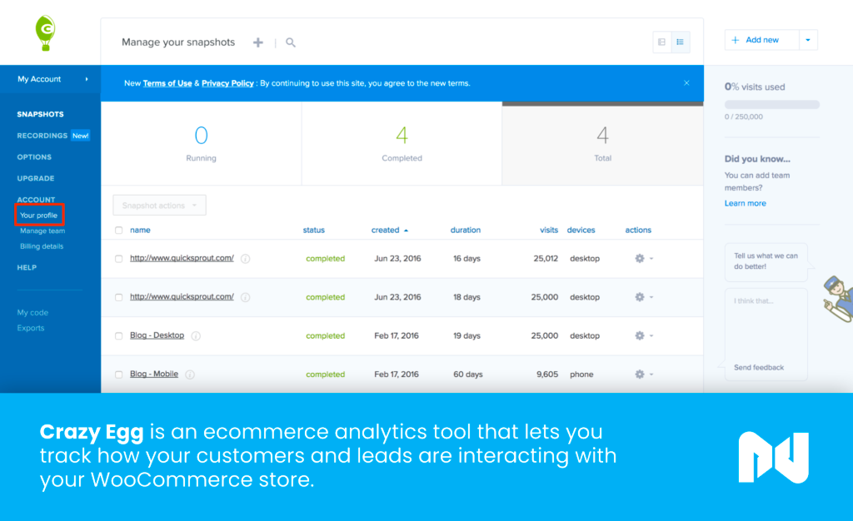The width and height of the screenshot is (853, 521).
Task: Switch to grid view of snapshots
Action: [x=661, y=42]
